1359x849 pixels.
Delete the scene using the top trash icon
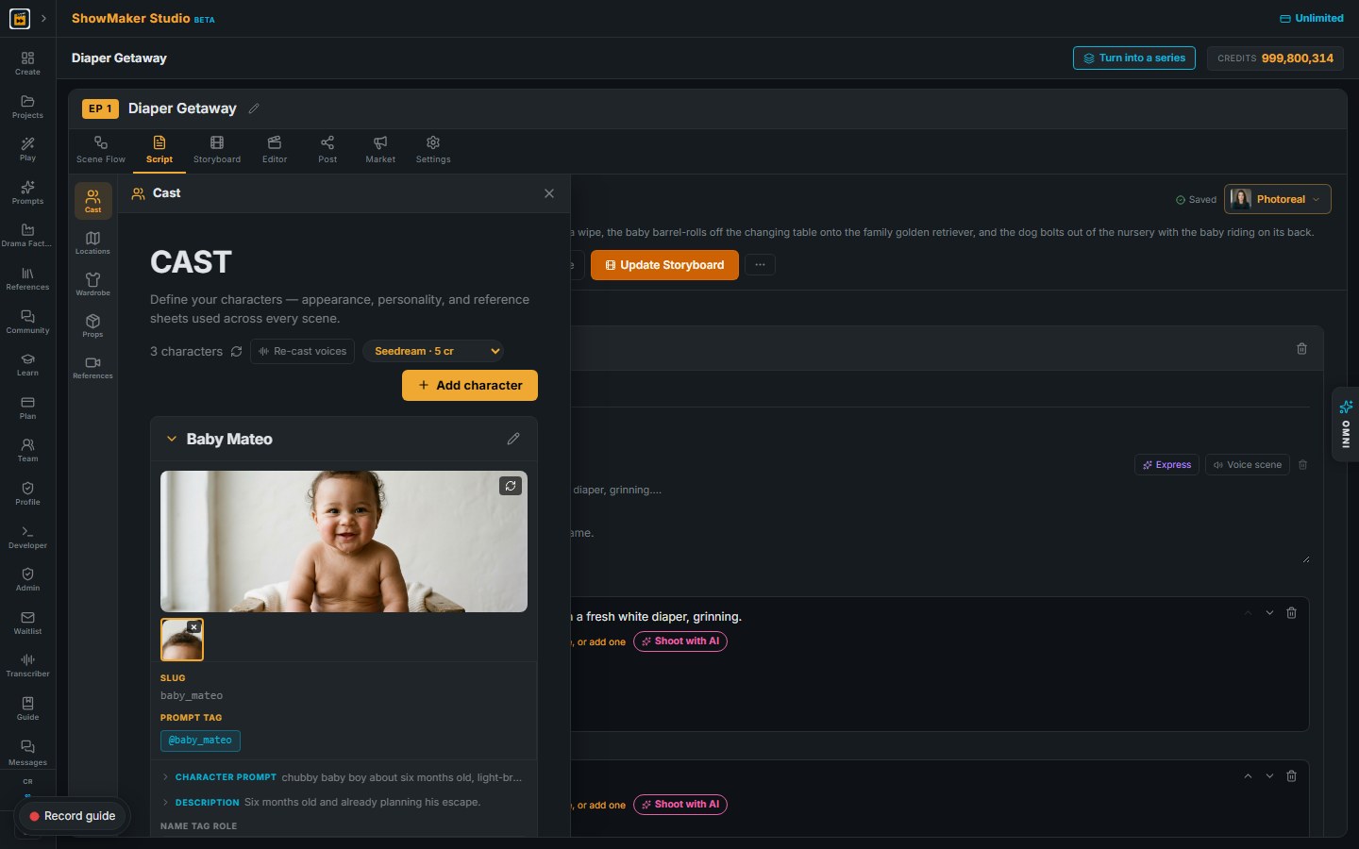click(x=1301, y=349)
